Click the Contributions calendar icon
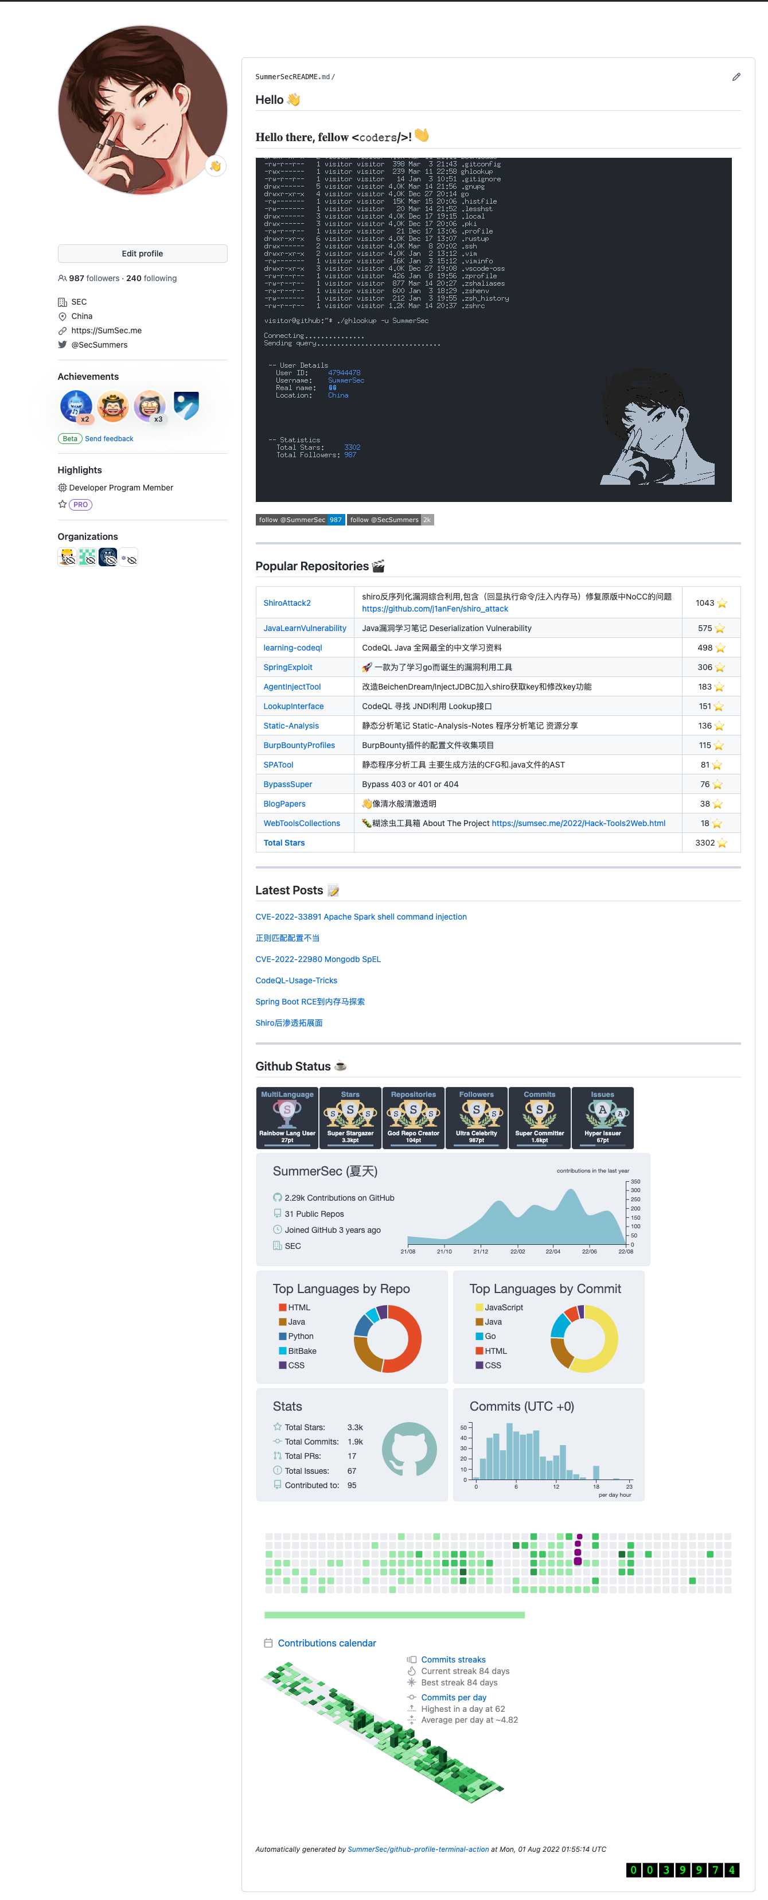 268,1642
